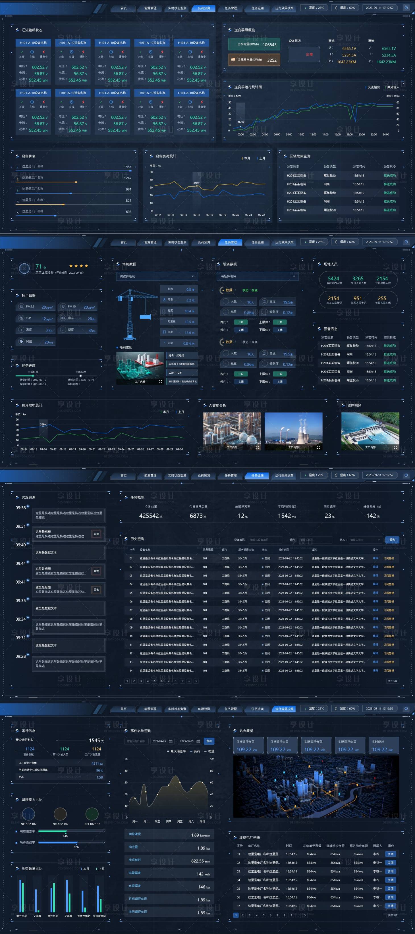Viewport: 415px width, 934px height.
Task: Click the 设备编码 input field
Action: (265, 540)
